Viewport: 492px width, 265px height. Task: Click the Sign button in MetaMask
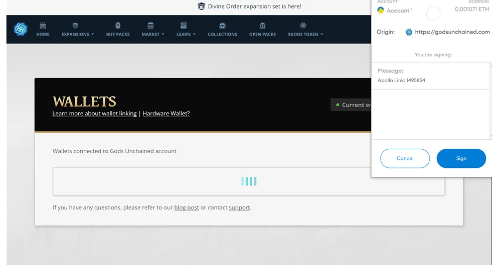click(x=461, y=158)
